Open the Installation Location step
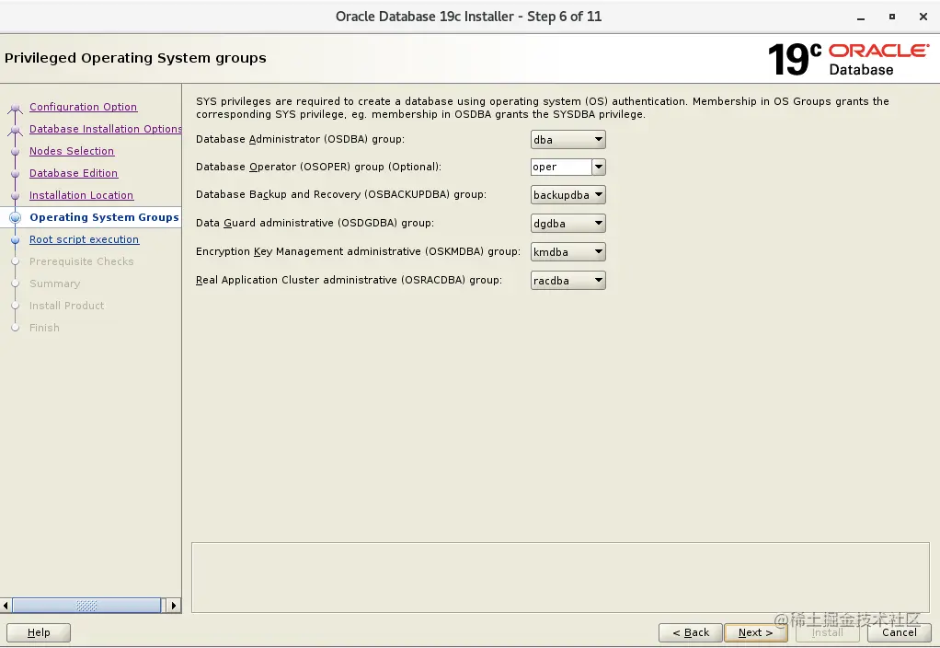The image size is (940, 648). [82, 196]
